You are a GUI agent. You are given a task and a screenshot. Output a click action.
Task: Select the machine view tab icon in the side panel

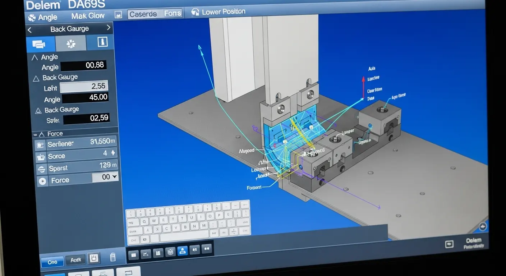(40, 44)
